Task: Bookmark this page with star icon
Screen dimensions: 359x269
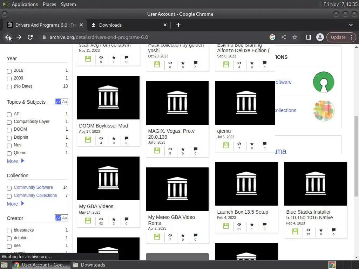Action: point(295,37)
